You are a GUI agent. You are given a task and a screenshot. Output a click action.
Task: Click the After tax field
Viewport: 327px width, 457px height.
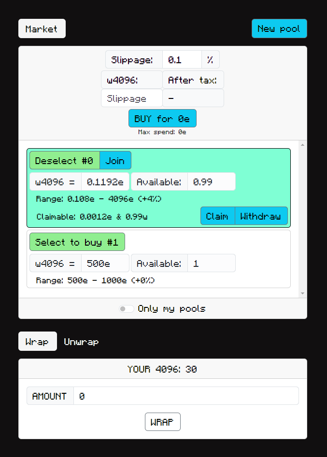point(193,80)
